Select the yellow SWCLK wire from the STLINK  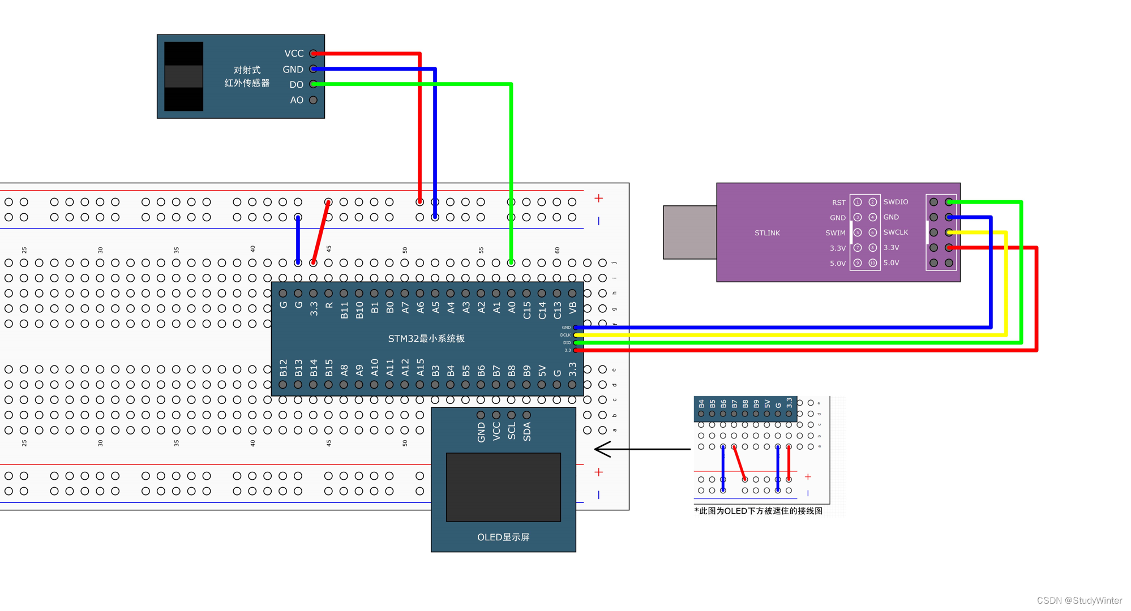coord(1006,283)
